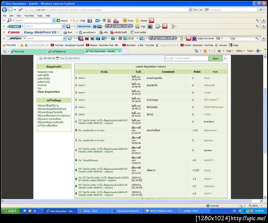Image resolution: width=268 pixels, height=223 pixels.
Task: Open the Page menu dropdown
Action: point(230,51)
